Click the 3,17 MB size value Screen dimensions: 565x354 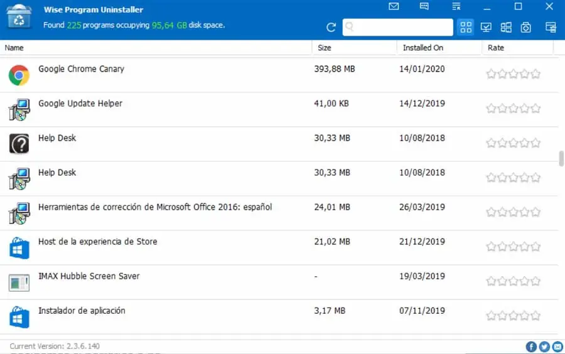point(330,311)
